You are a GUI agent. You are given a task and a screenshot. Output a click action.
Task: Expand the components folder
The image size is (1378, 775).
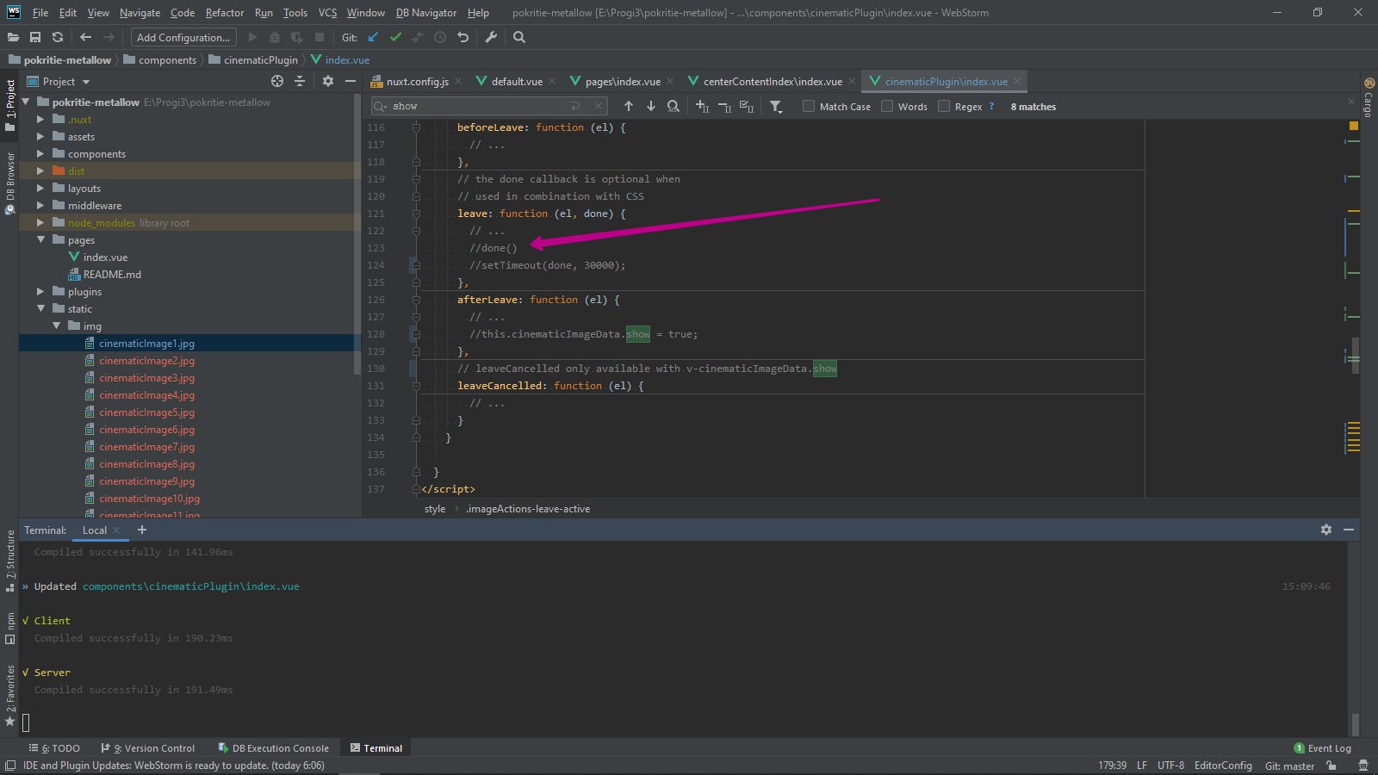tap(40, 154)
